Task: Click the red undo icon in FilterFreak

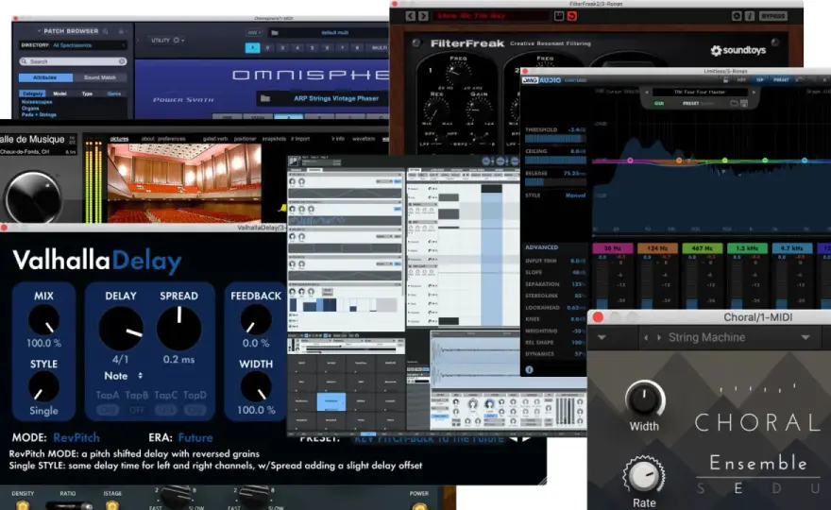Action: click(x=572, y=16)
